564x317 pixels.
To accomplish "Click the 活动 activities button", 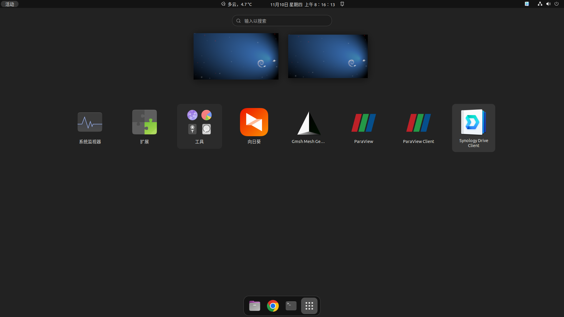I will coord(10,4).
